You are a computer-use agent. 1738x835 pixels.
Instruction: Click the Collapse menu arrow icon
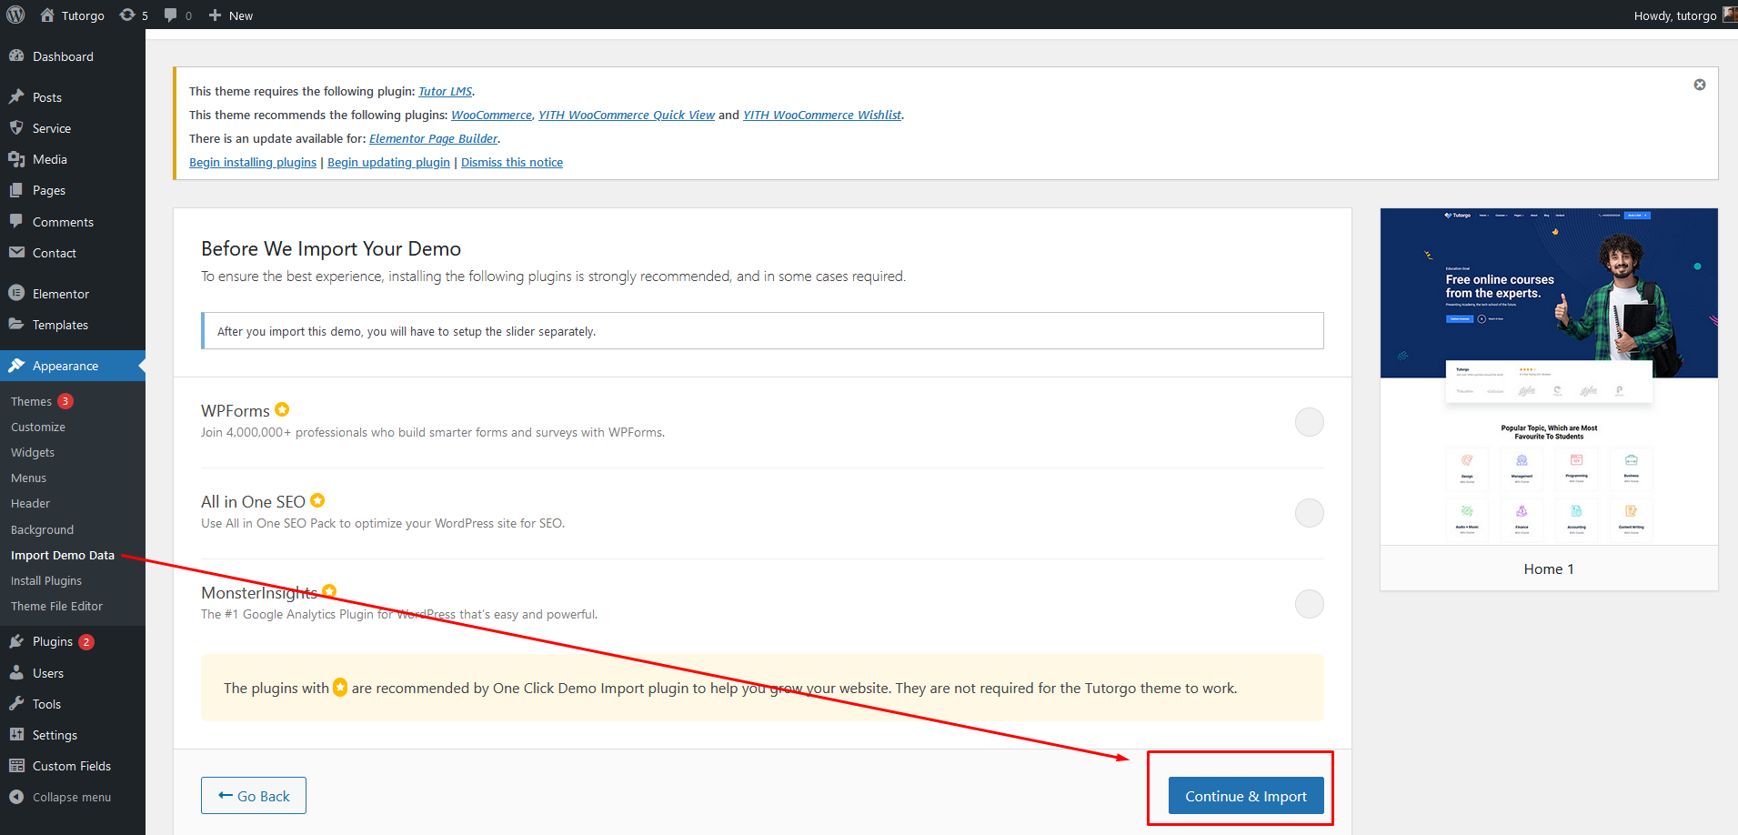point(16,796)
